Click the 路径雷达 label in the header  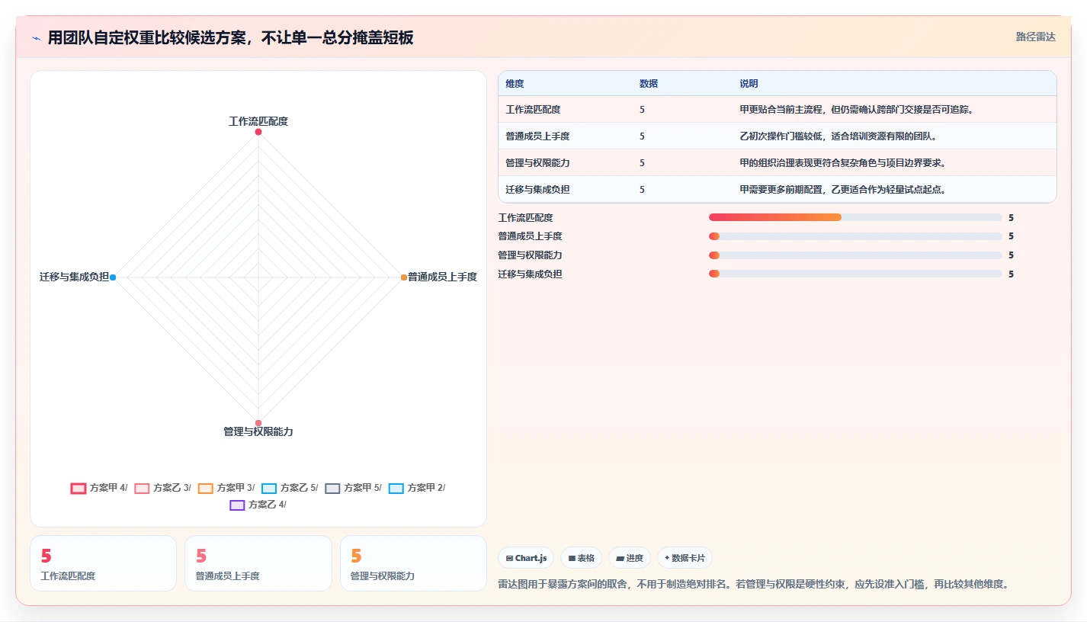pos(1036,37)
